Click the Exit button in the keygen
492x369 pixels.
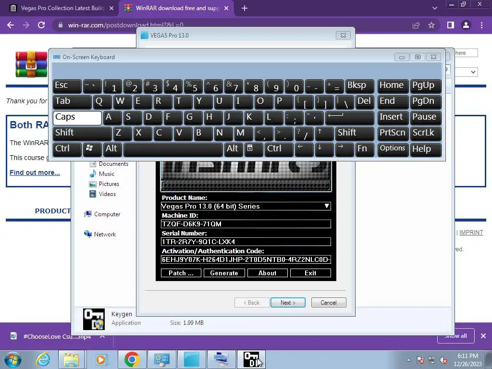(x=310, y=273)
